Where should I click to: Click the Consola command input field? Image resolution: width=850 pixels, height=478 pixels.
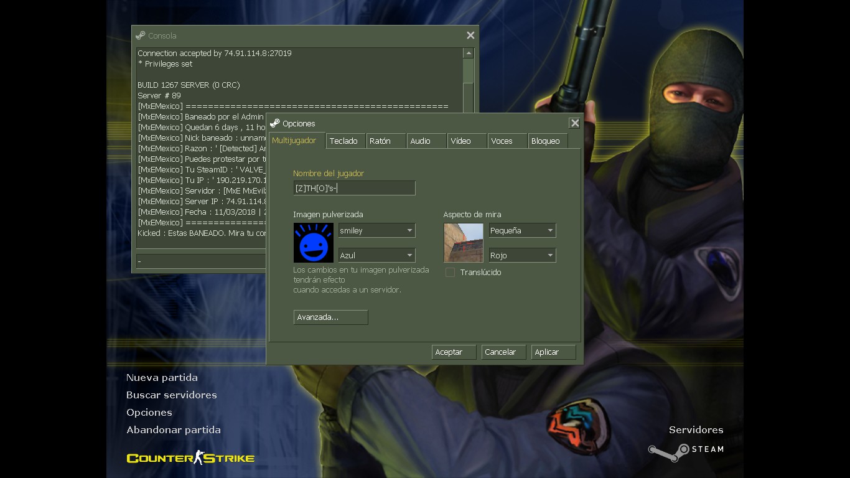(x=201, y=261)
